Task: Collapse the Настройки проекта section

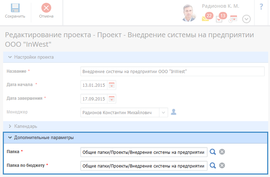Action: [x=10, y=57]
